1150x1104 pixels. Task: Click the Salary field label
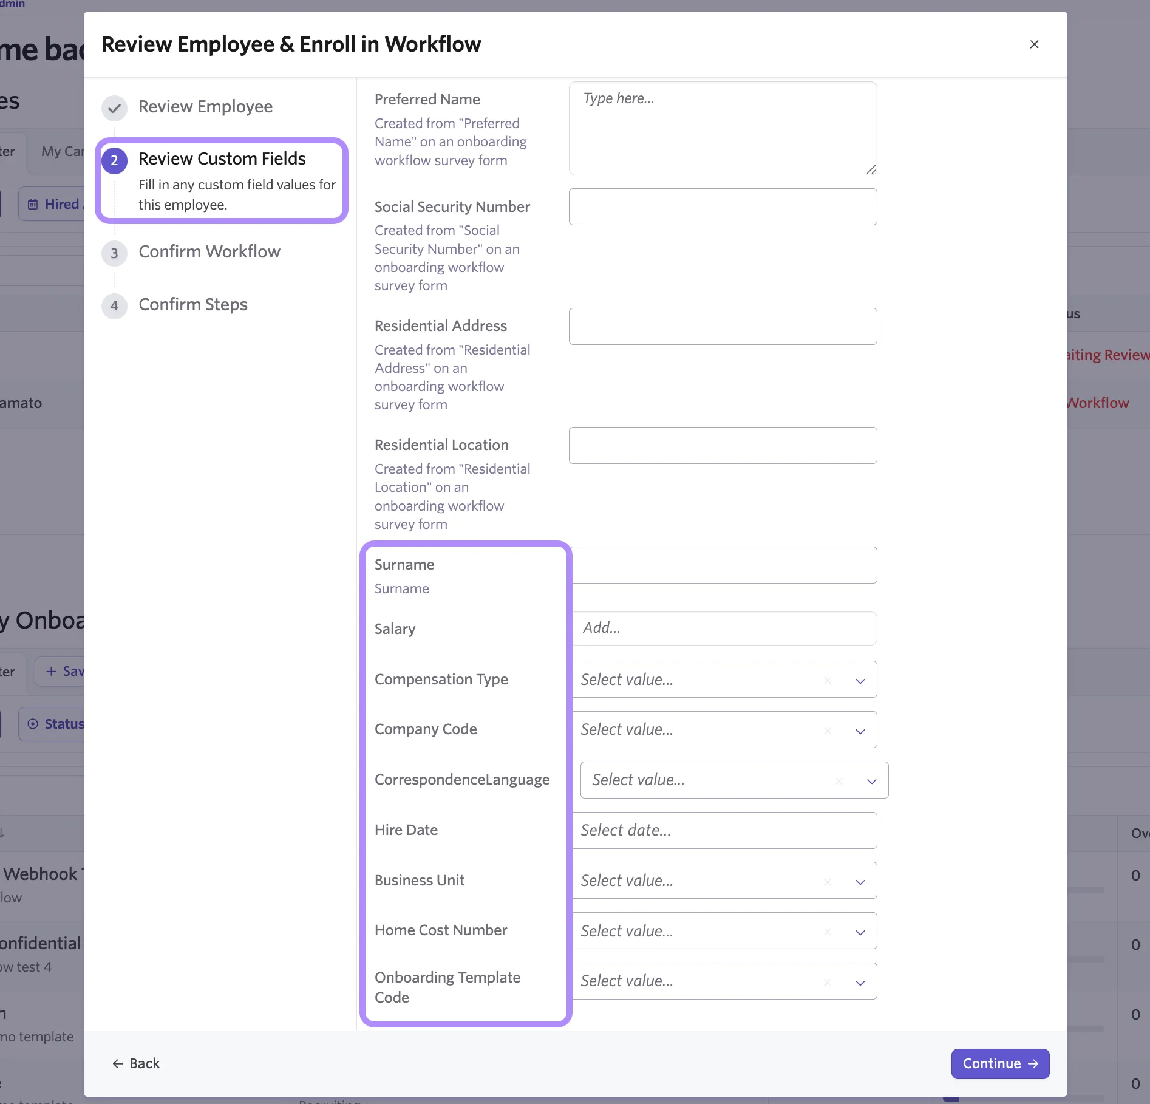coord(395,629)
